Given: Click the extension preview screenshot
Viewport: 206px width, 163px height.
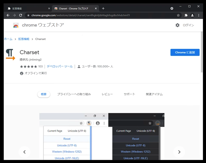Looking at the screenshot, I should pyautogui.click(x=102, y=136).
